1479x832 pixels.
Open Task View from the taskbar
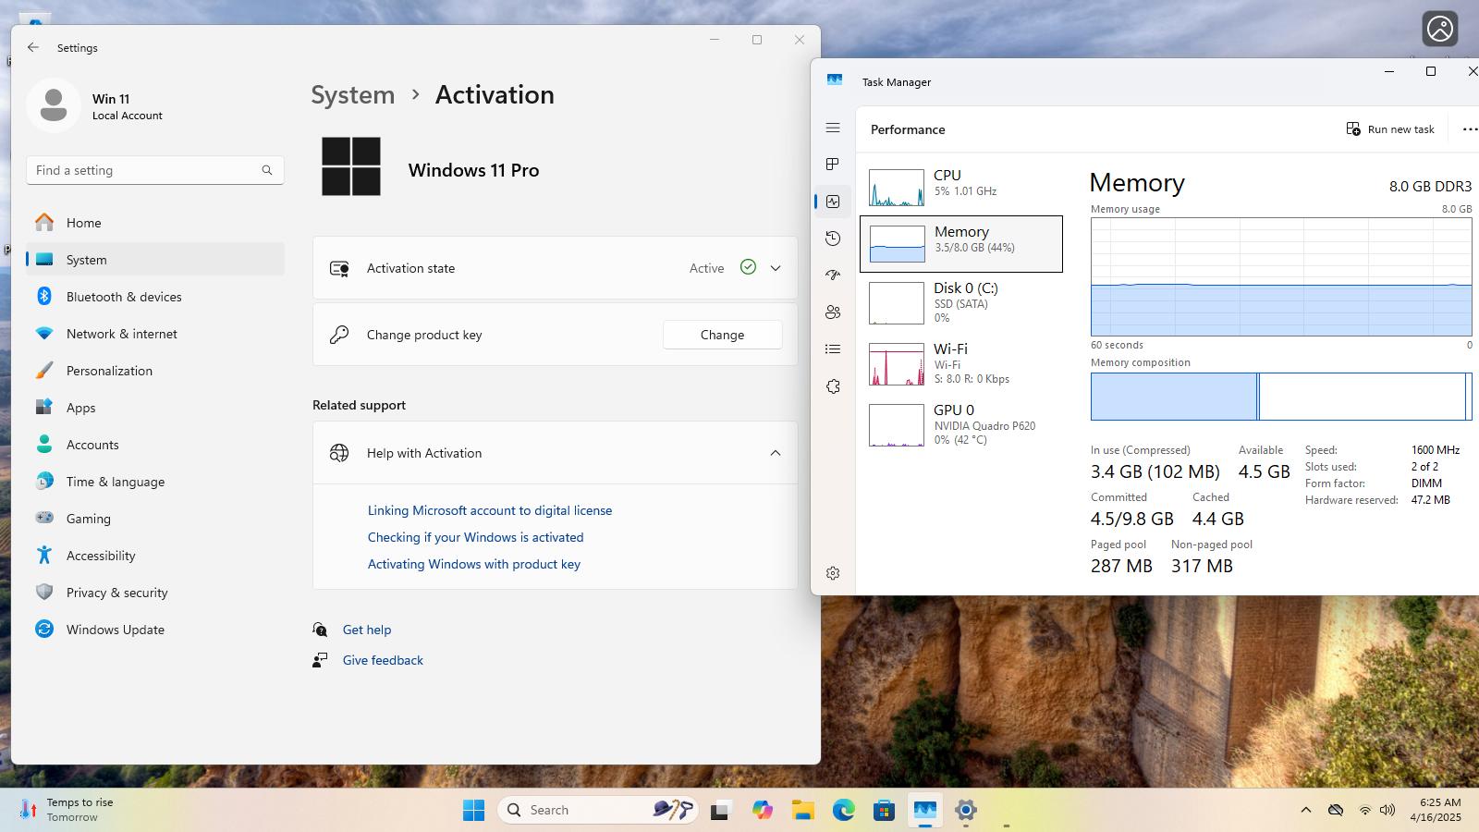point(720,810)
